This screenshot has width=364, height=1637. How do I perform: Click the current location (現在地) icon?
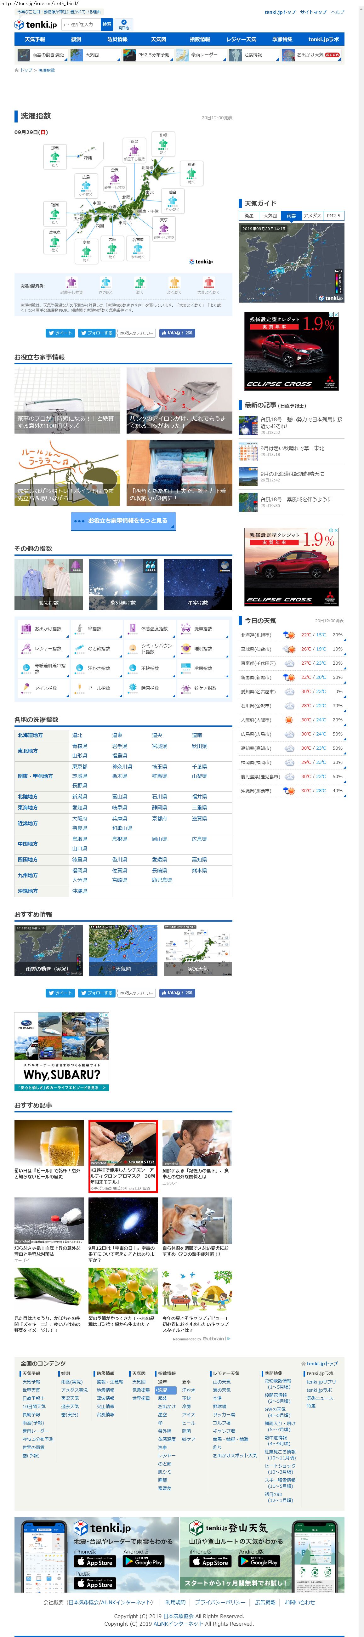[123, 24]
